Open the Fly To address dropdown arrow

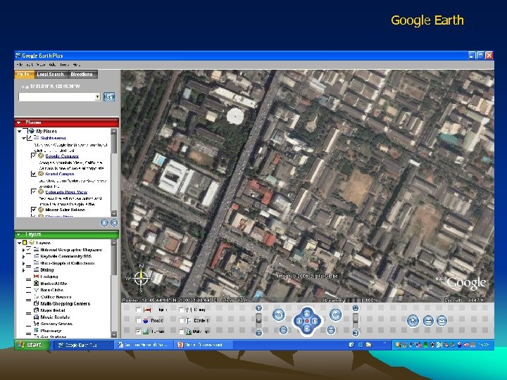pyautogui.click(x=98, y=97)
